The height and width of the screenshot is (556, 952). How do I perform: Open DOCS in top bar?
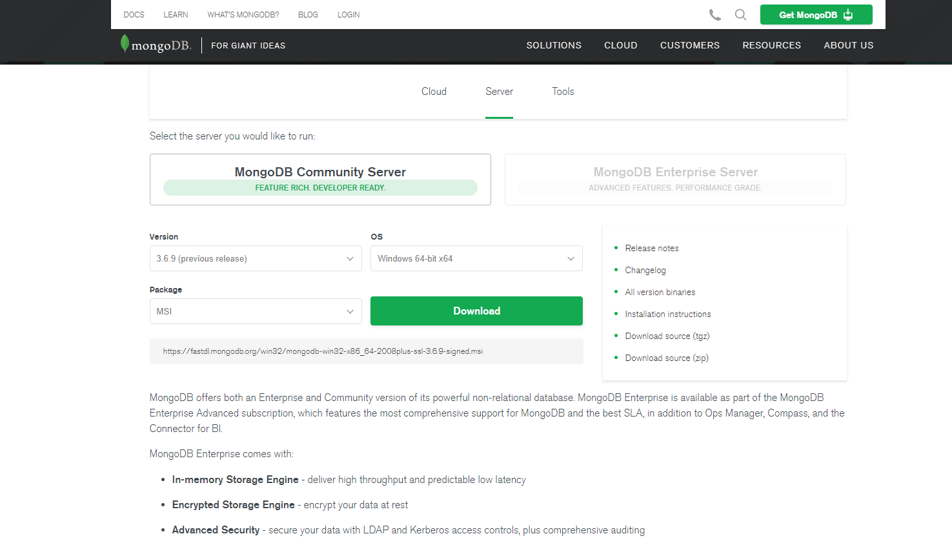pyautogui.click(x=134, y=15)
